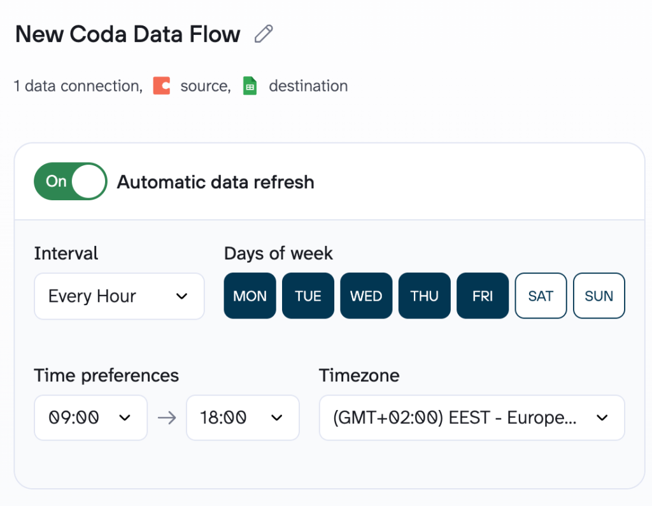Click the Google Sheets destination icon

point(250,86)
